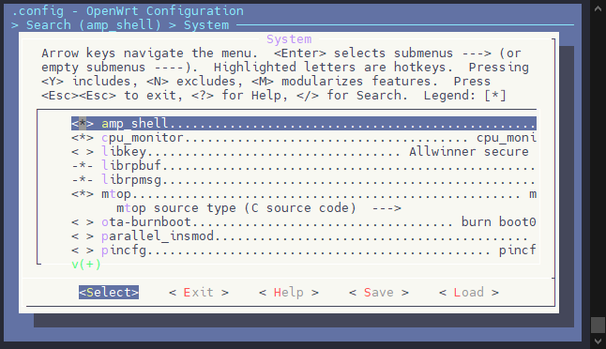The width and height of the screenshot is (606, 349).
Task: Click the v(+) more-items indicator
Action: 86,265
